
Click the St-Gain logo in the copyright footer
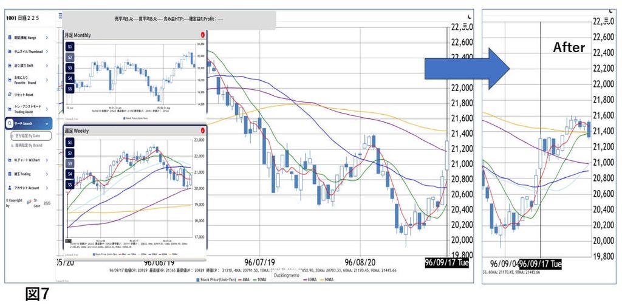click(29, 202)
